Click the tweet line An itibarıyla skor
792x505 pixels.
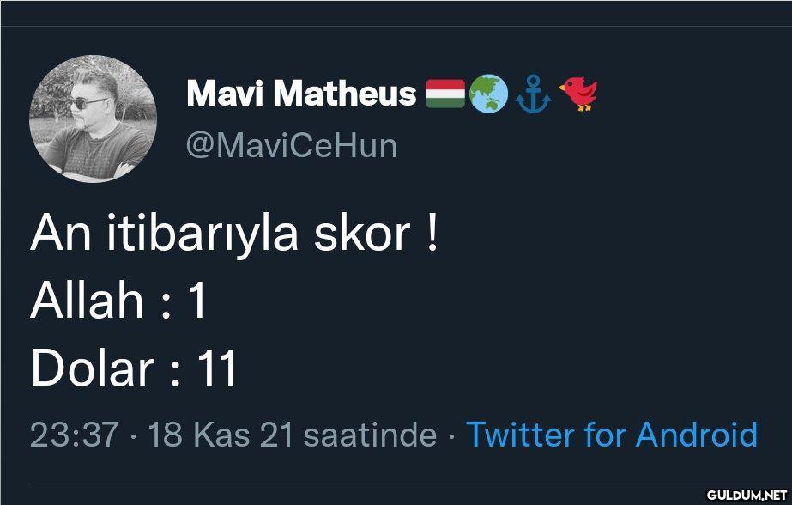[233, 234]
